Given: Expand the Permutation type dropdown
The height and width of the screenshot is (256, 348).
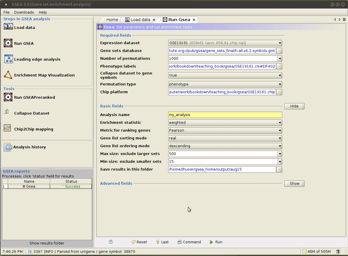Looking at the screenshot, I should [280, 84].
